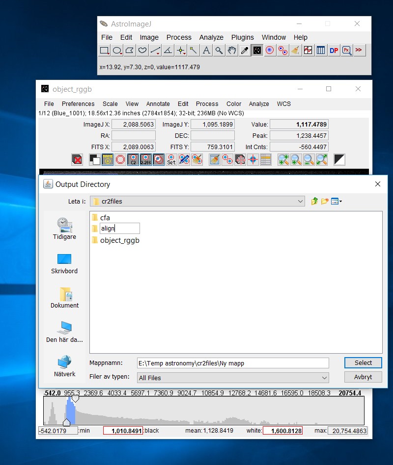Image resolution: width=393 pixels, height=465 pixels.
Task: Click the double-arrow more tools button
Action: pos(359,51)
